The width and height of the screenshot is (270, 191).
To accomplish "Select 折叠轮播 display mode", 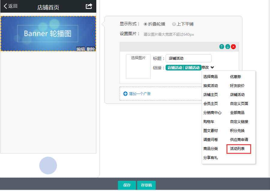I will pos(145,24).
